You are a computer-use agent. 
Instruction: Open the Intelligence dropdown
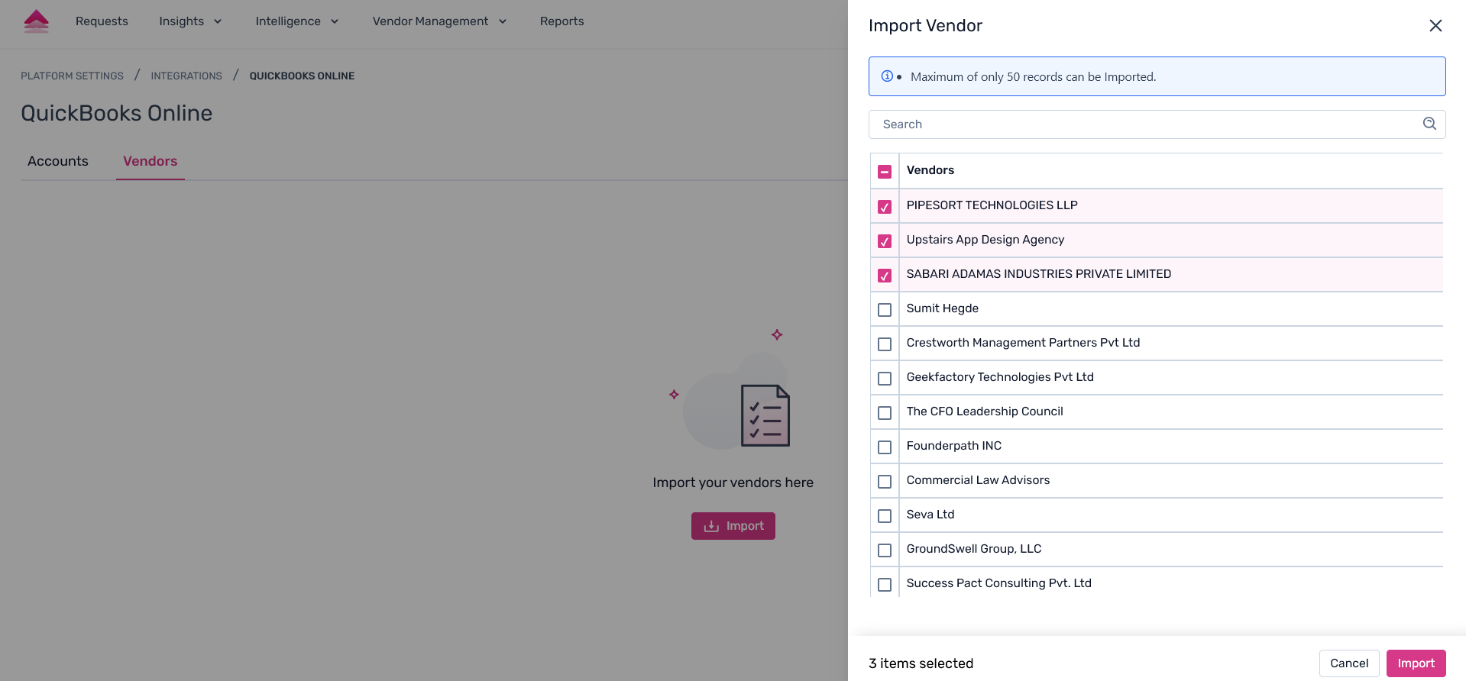296,21
